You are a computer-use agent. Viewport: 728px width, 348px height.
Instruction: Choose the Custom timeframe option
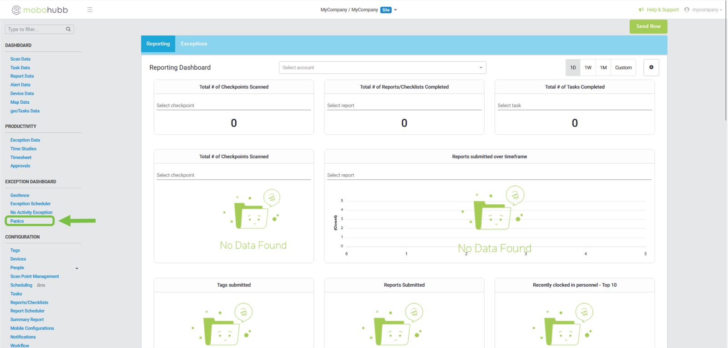(x=623, y=67)
